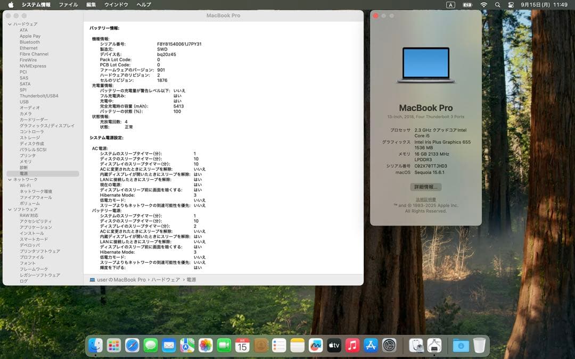Open the ヘルプ menu
Image resolution: width=575 pixels, height=359 pixels.
pos(143,5)
